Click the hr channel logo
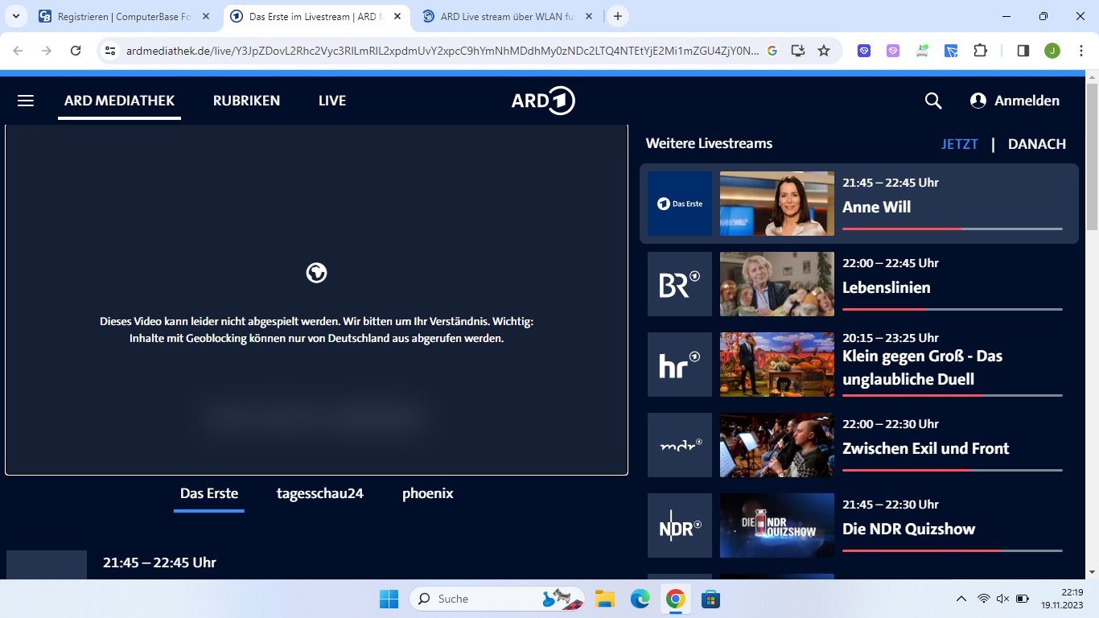 click(680, 365)
